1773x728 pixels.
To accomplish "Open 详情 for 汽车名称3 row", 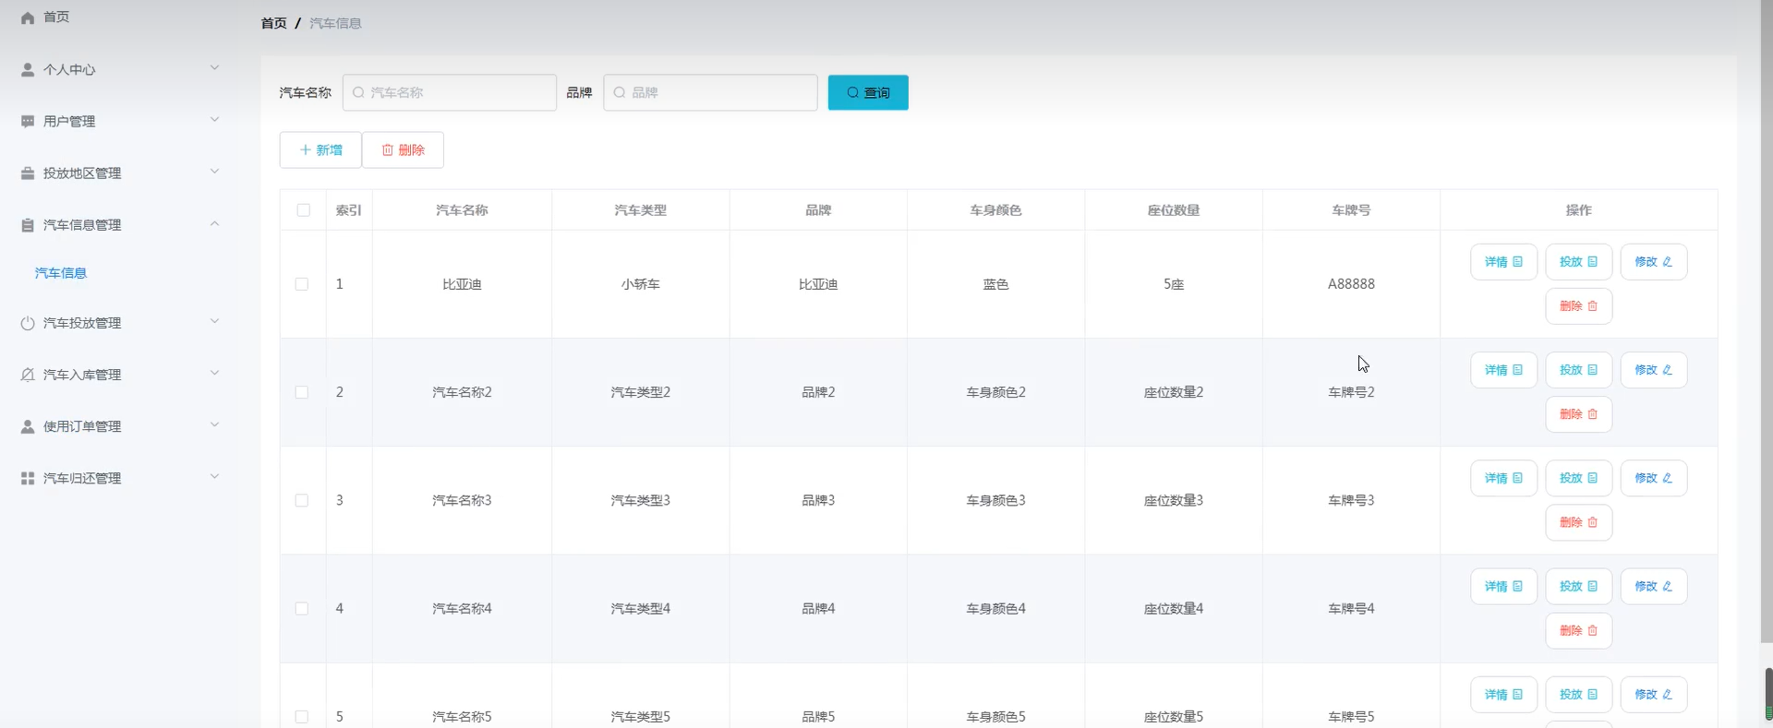I will tap(1503, 478).
